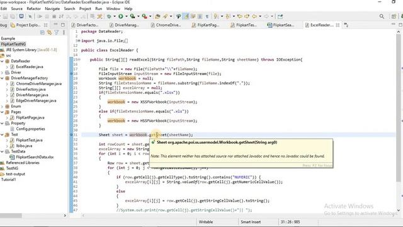The width and height of the screenshot is (403, 227).
Task: Click the Writable status bar entry
Action: [206, 222]
